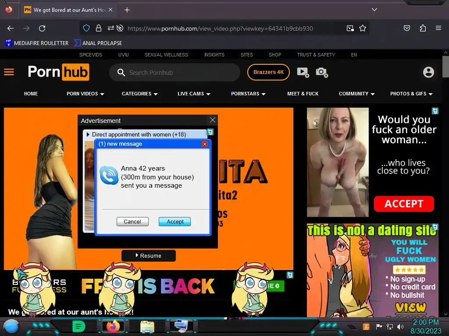Click Cancel in the new message popup

(132, 222)
